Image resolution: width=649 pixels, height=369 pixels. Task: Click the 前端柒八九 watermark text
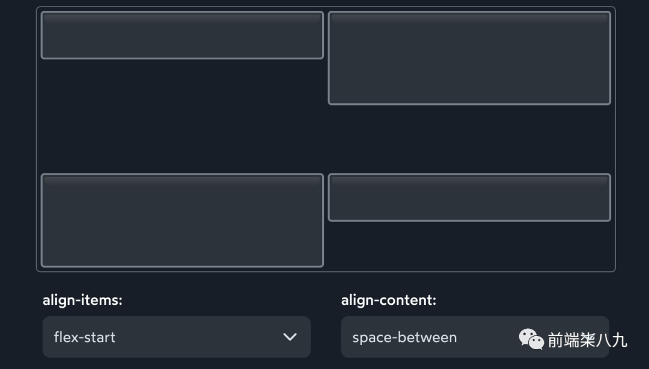click(587, 340)
